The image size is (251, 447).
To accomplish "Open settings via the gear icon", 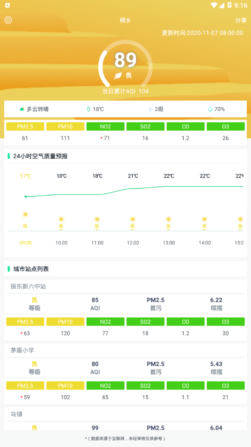I will [x=8, y=20].
